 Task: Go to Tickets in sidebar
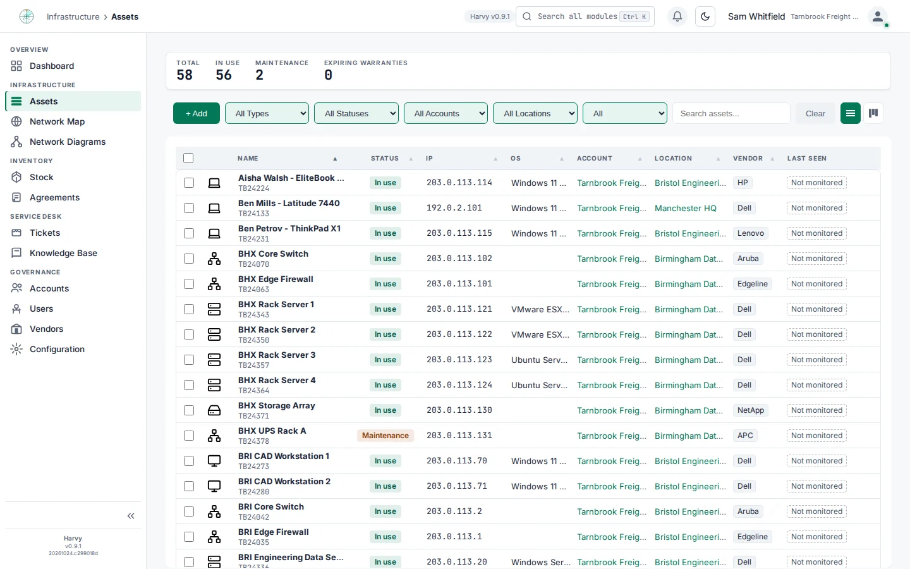click(x=73, y=233)
